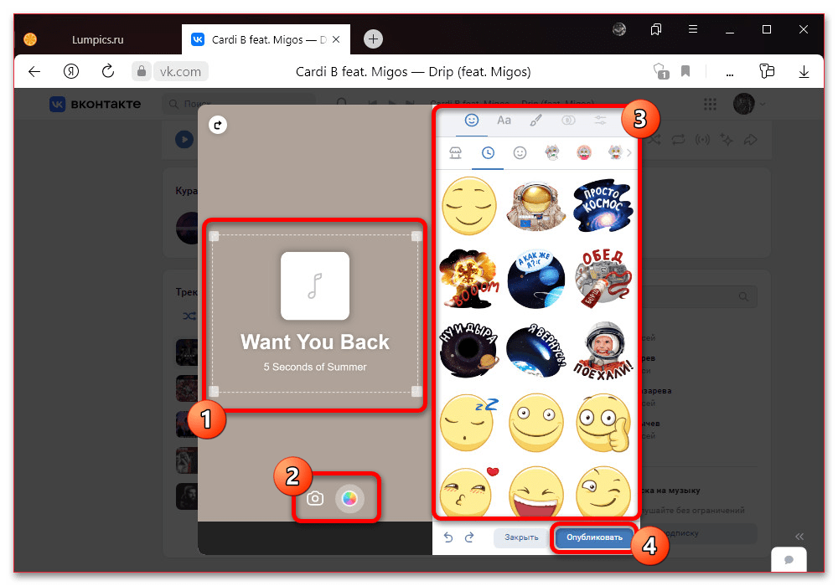Open a new browser tab
Viewport: 838px width, 586px height.
(x=373, y=39)
